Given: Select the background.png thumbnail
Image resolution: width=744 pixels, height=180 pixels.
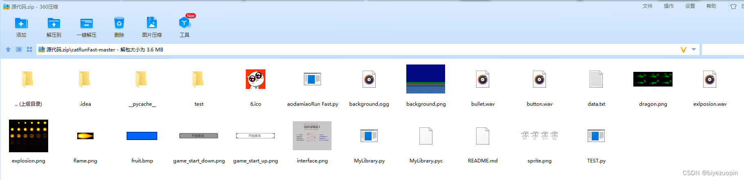Looking at the screenshot, I should [425, 79].
